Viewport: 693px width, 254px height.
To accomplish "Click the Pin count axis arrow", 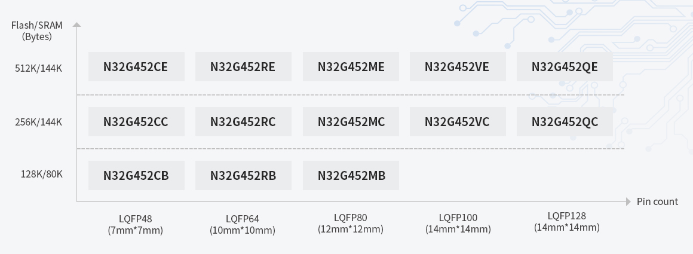I will point(628,202).
